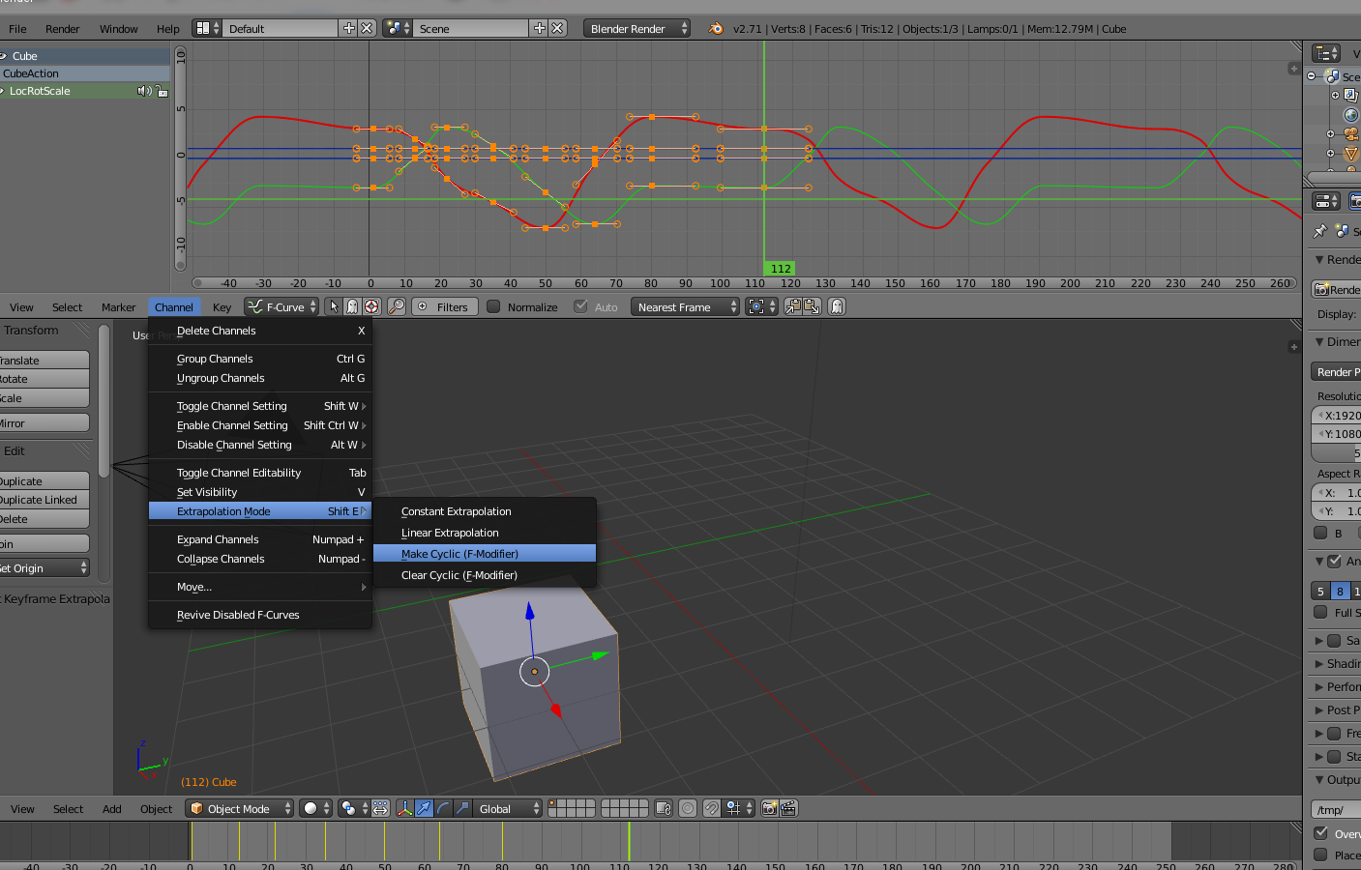Toggle the lock icon on LocRotScale
Viewport: 1361px width, 870px height.
(163, 91)
